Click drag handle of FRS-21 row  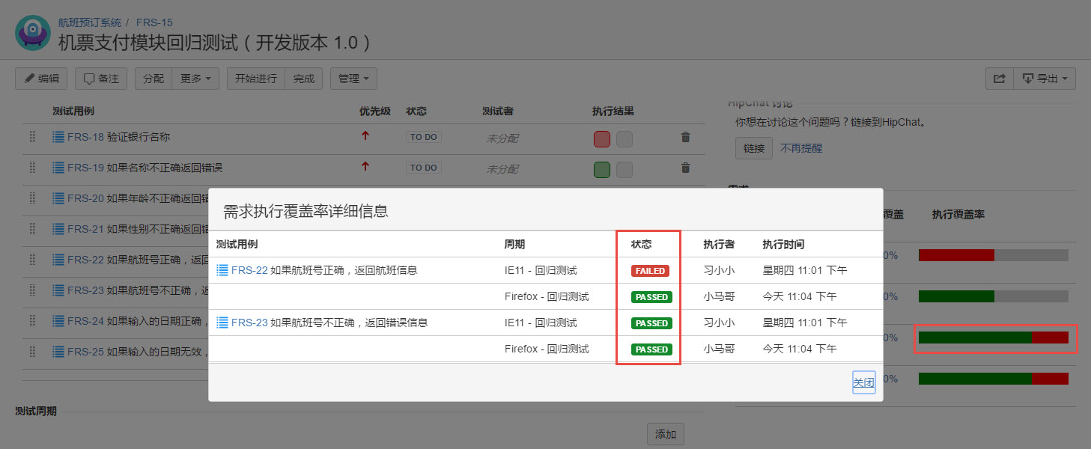32,229
